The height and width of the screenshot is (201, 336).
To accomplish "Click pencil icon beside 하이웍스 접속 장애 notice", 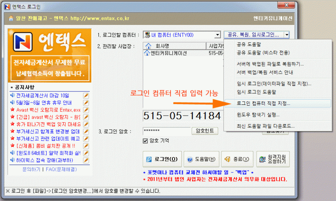I will [x=86, y=160].
